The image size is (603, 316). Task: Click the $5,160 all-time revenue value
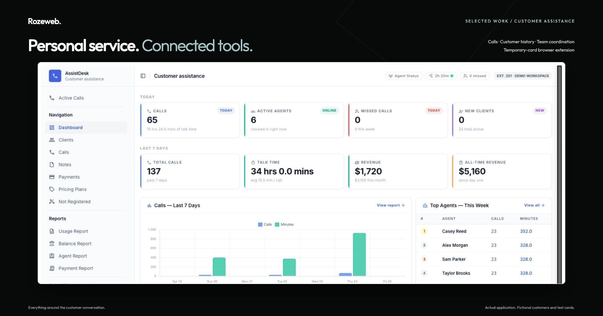tap(472, 172)
